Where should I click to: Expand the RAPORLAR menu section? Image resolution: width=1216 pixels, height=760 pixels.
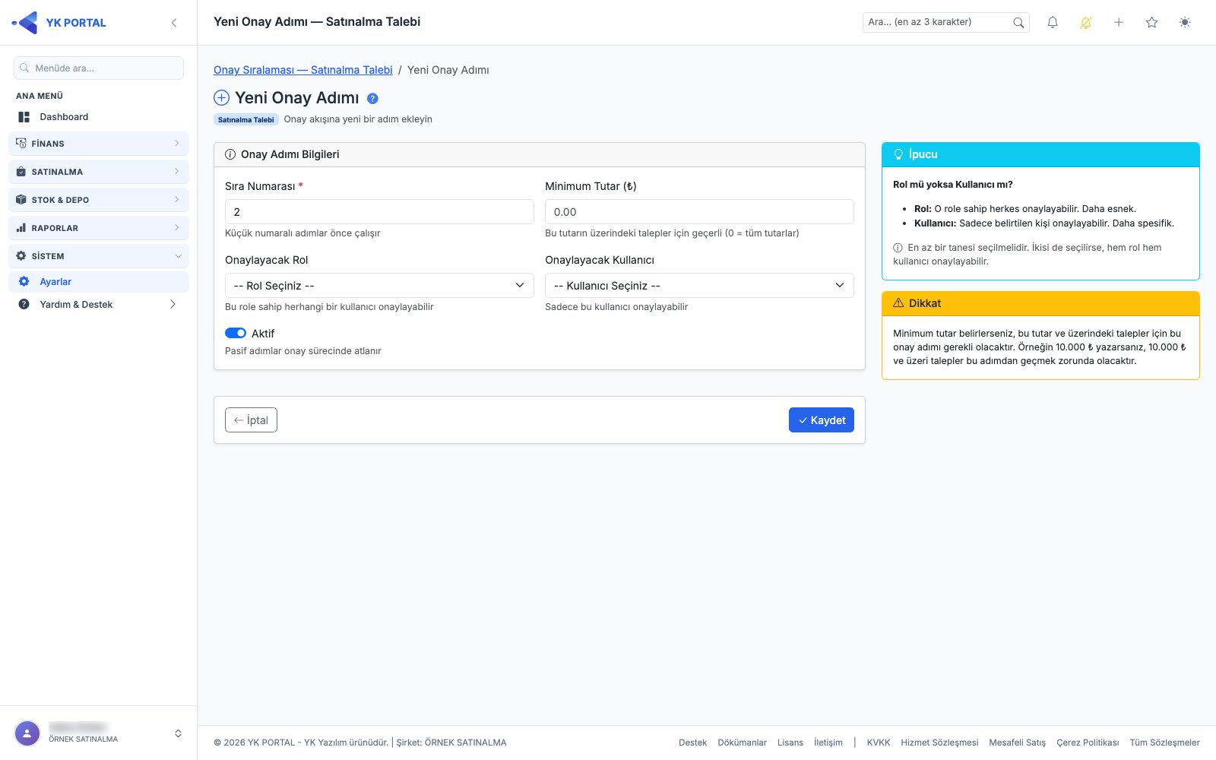99,228
